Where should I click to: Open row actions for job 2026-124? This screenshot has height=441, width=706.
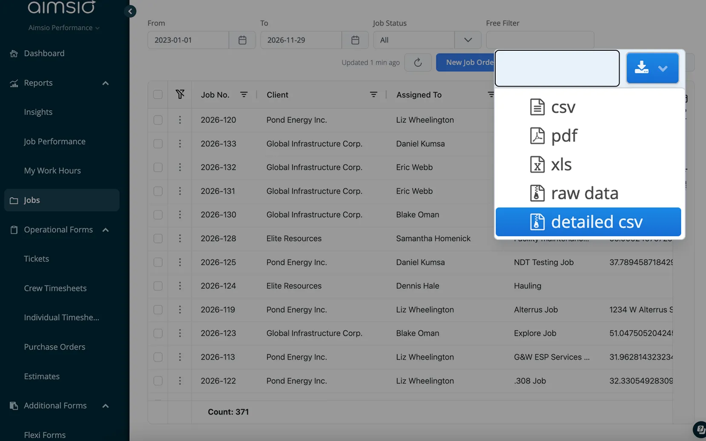pos(180,286)
